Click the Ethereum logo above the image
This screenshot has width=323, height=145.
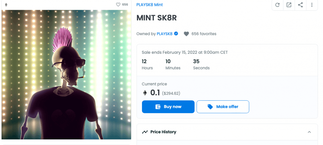[6, 5]
